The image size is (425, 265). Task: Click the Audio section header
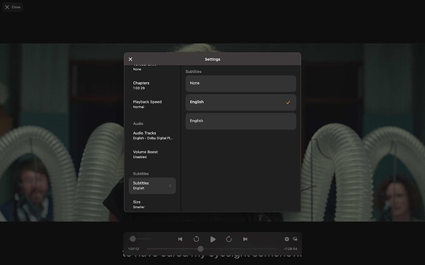[138, 124]
